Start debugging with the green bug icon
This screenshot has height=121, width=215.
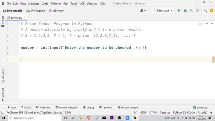click(185, 10)
